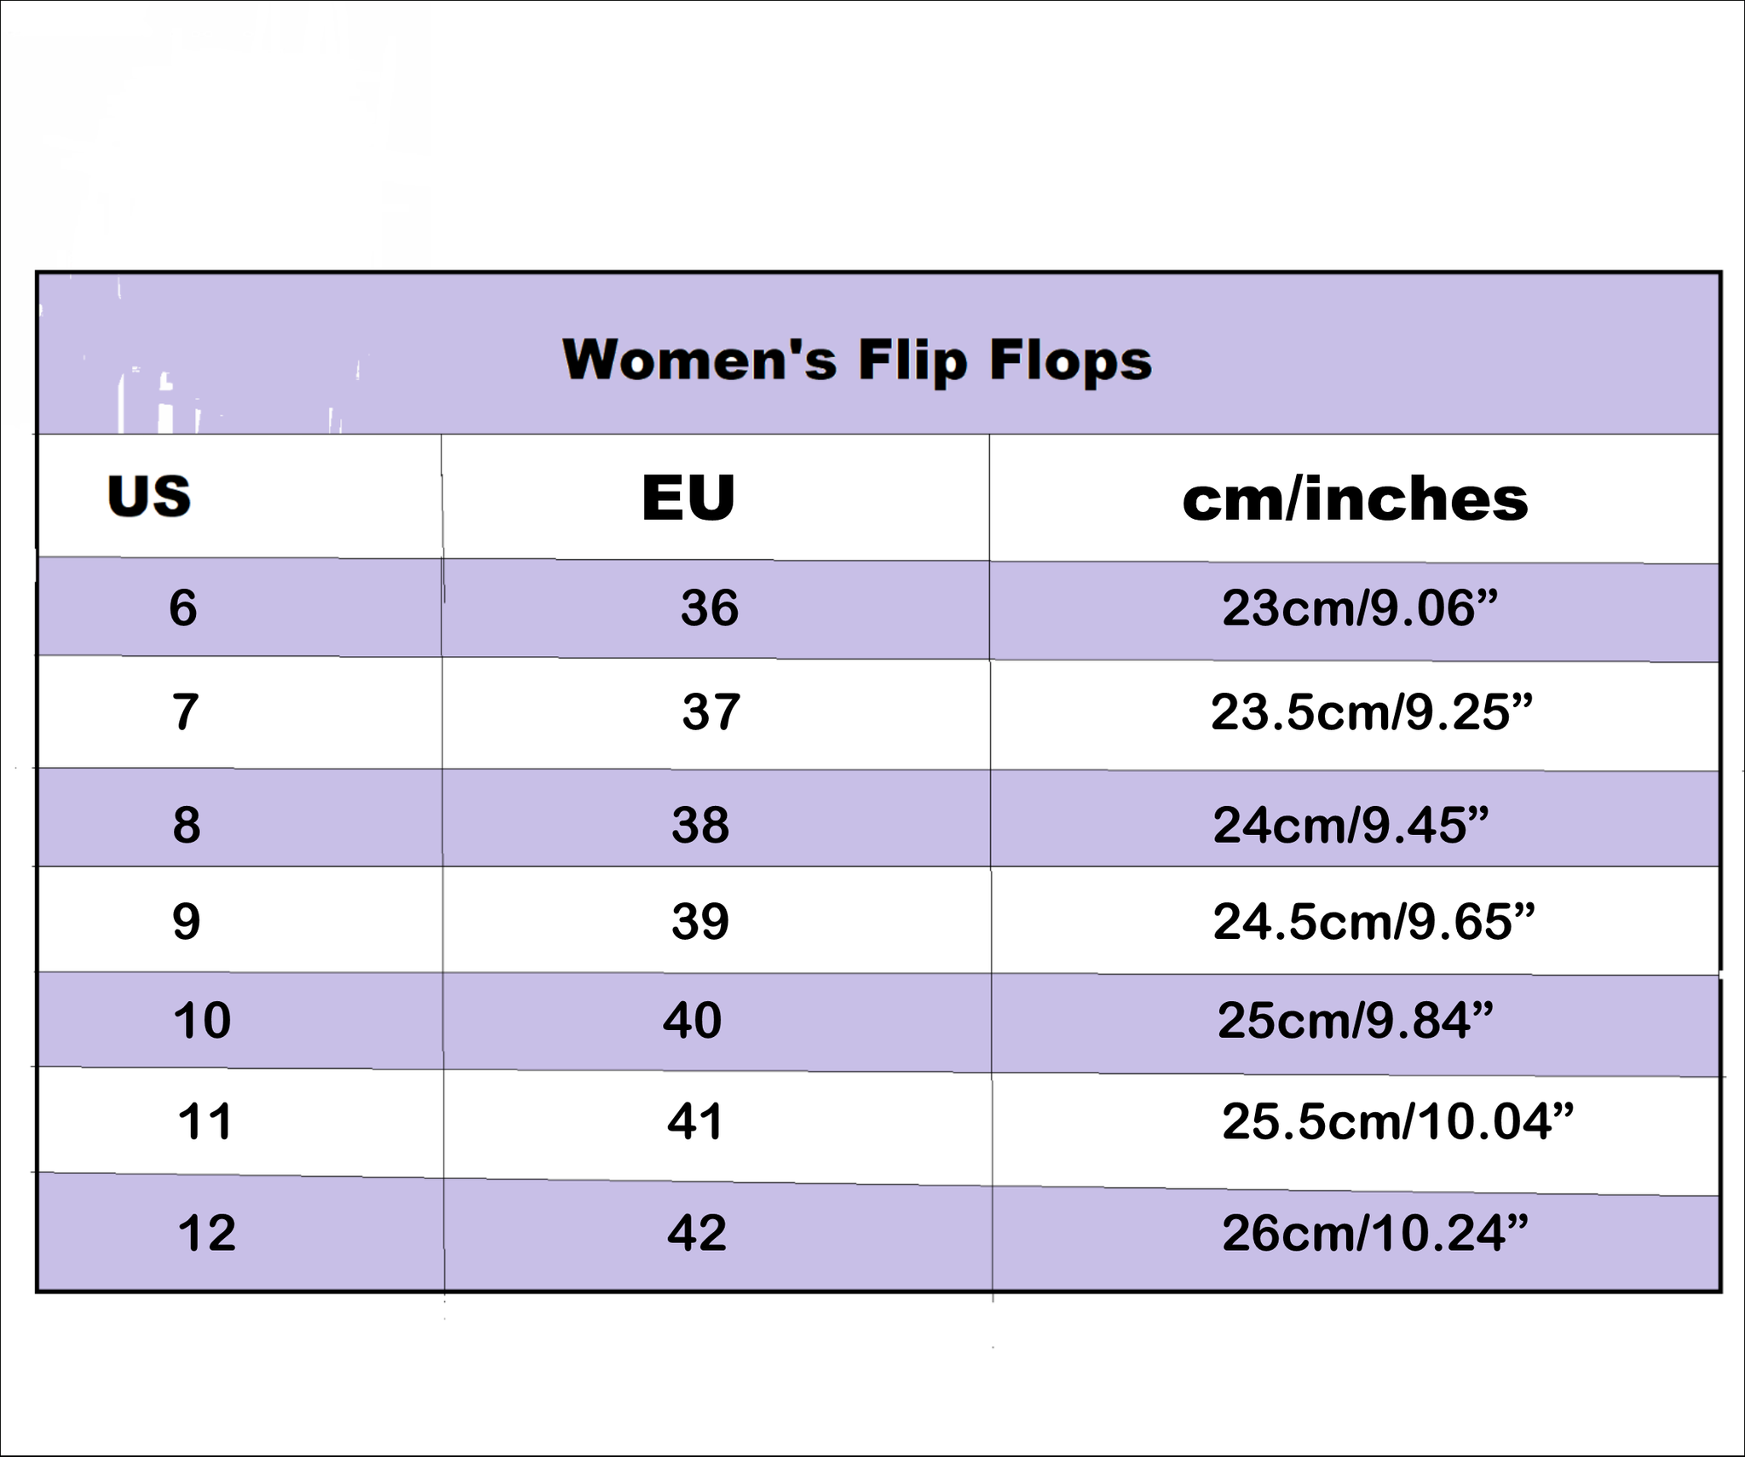Click the 24cm/9.45" measurement
Image resolution: width=1745 pixels, height=1457 pixels.
click(1351, 826)
